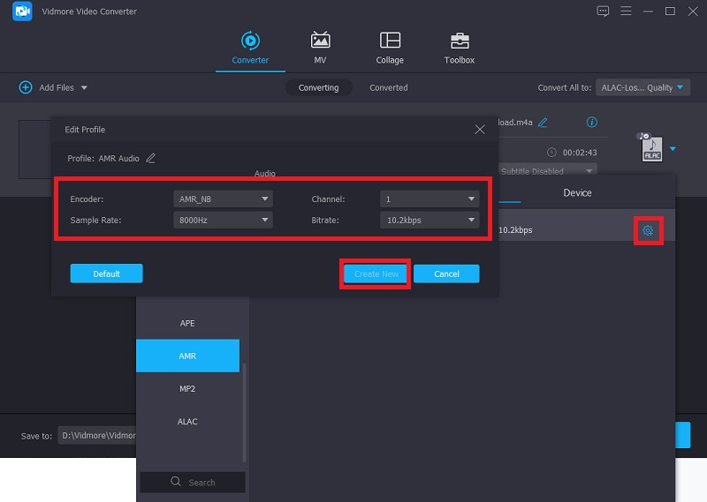Click the pencil icon beside AMR Audio profile
This screenshot has width=707, height=502.
(150, 158)
